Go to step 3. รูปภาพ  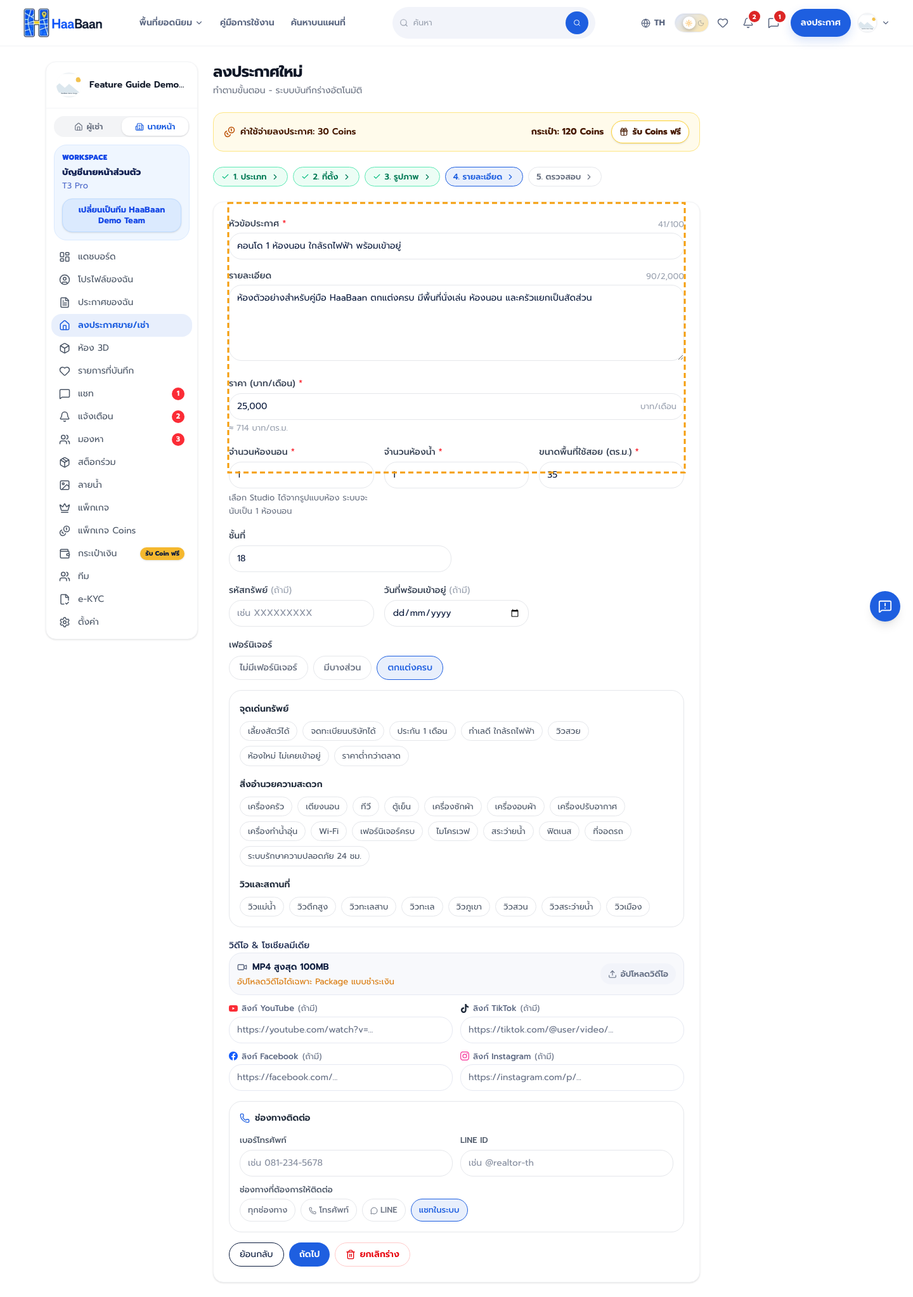pos(402,177)
